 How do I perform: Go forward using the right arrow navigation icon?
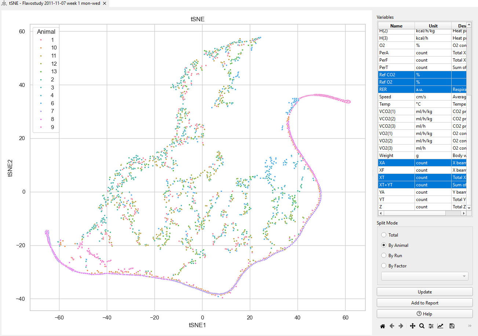401,326
